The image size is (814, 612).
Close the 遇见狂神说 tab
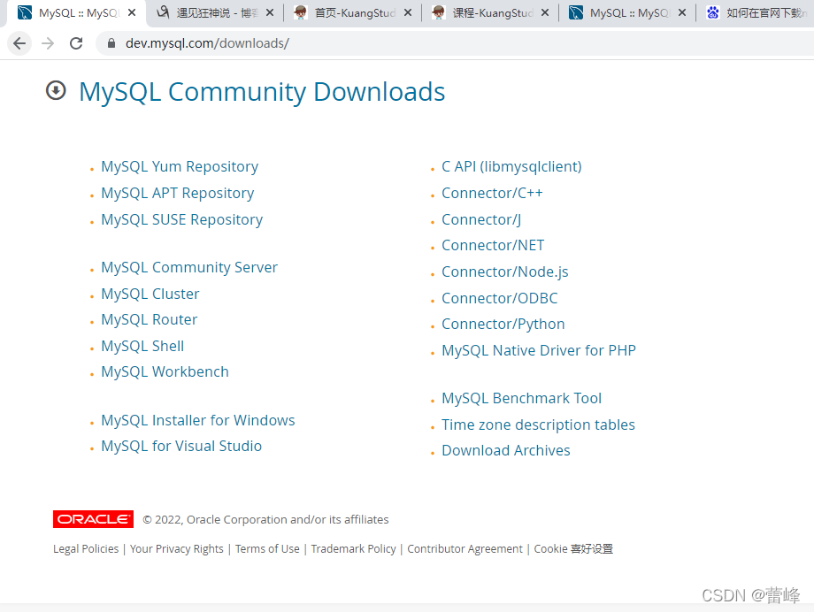click(x=270, y=12)
